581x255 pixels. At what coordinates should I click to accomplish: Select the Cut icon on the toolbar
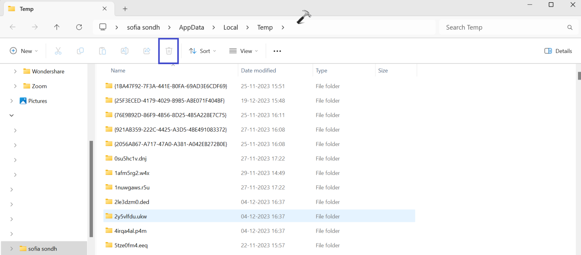tap(58, 51)
